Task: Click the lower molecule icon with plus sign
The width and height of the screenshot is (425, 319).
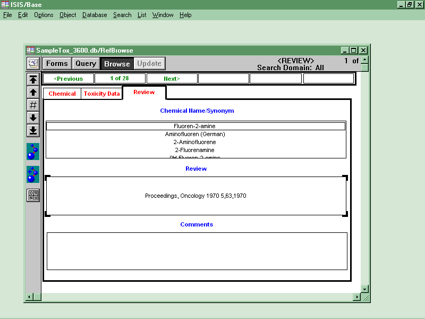Action: tap(33, 174)
